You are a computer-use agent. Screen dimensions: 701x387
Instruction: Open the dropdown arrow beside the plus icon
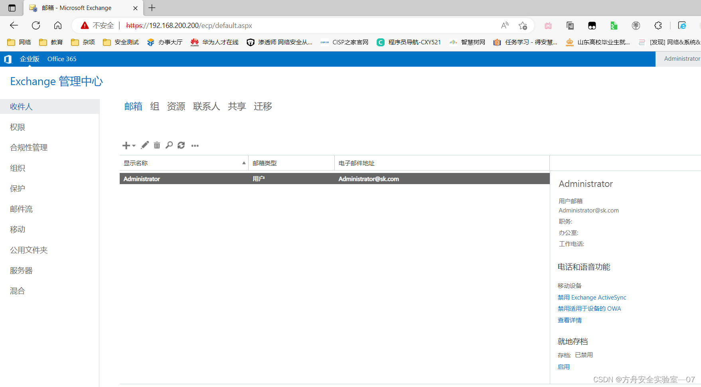coord(134,146)
